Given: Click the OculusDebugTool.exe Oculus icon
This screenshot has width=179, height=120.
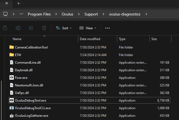Looking at the screenshot, I should tap(12, 100).
